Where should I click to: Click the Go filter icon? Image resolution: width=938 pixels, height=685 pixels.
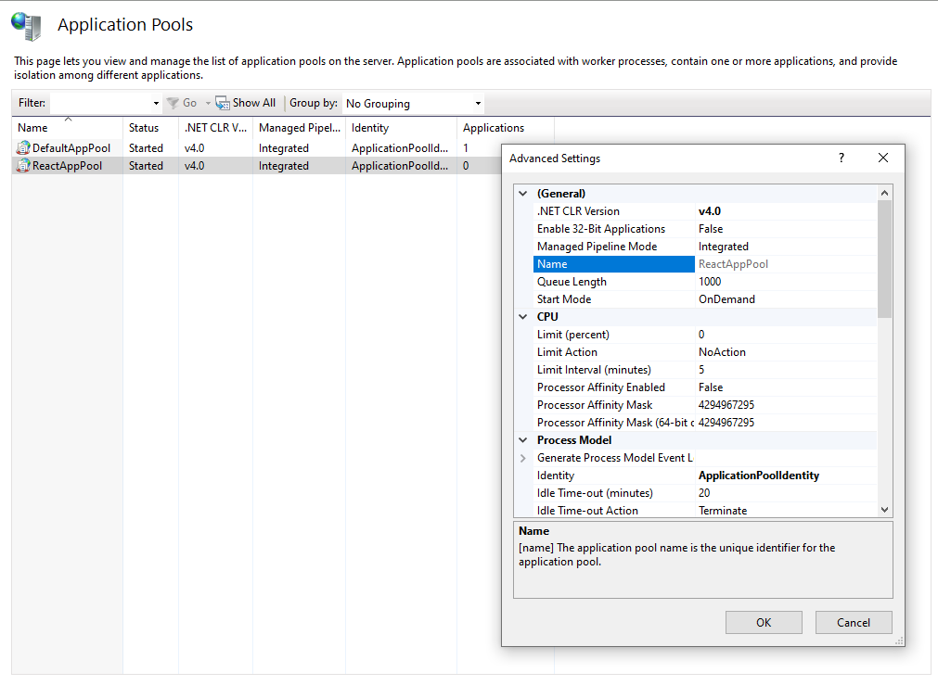point(173,103)
